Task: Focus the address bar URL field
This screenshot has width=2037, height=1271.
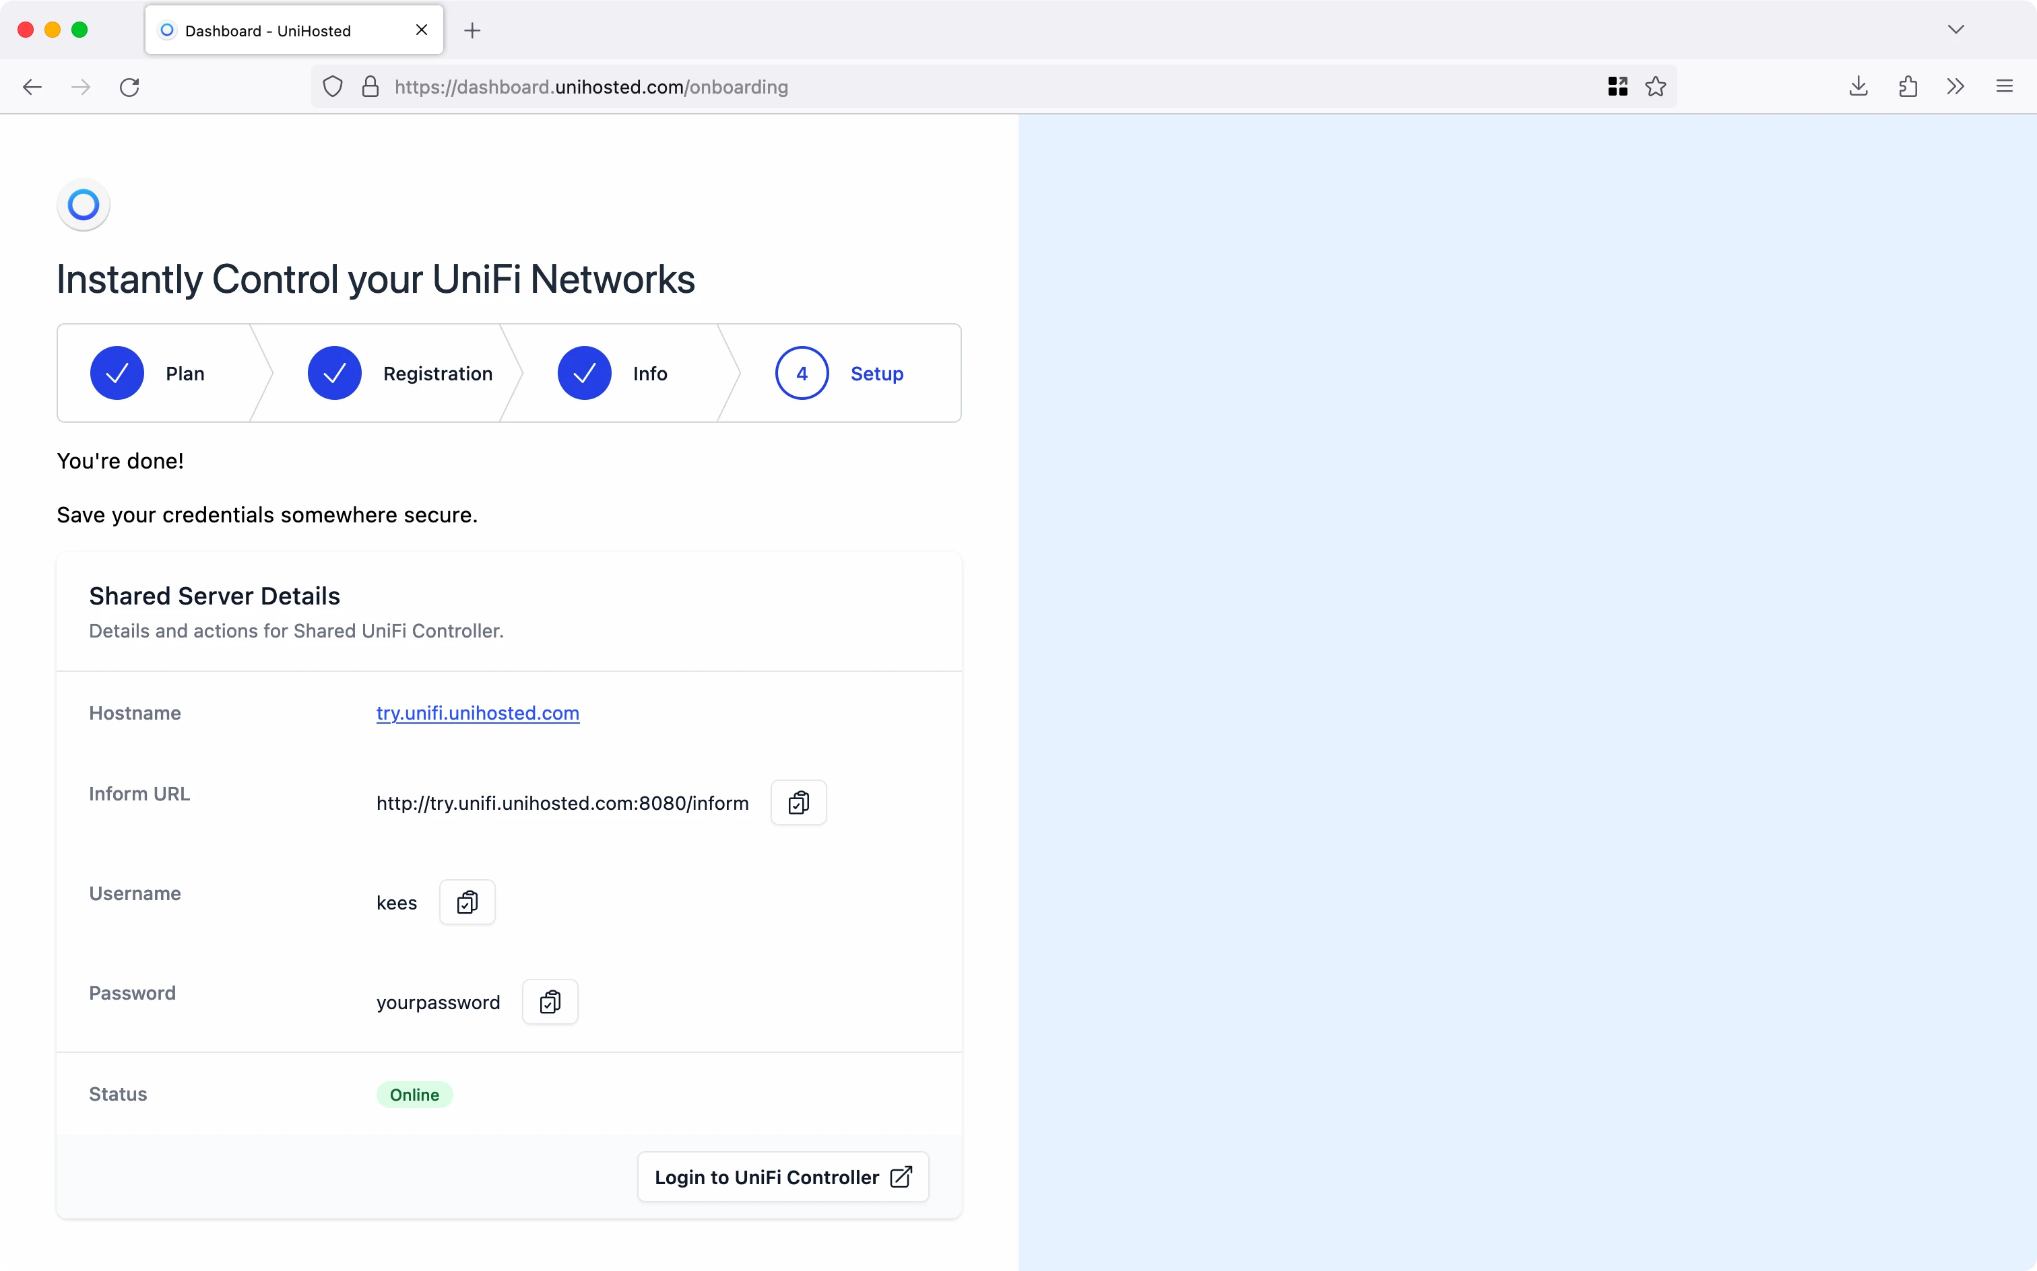Action: [925, 87]
